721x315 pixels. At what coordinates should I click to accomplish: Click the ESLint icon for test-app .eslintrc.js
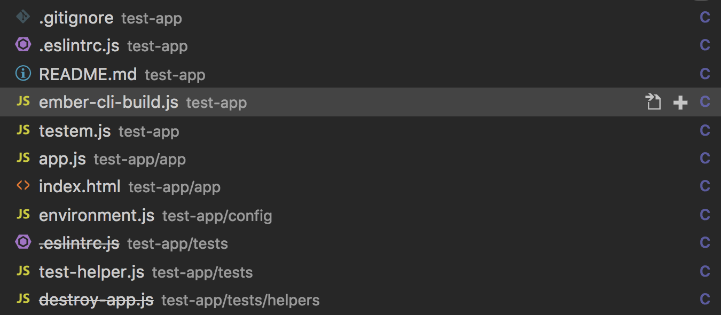tap(23, 45)
